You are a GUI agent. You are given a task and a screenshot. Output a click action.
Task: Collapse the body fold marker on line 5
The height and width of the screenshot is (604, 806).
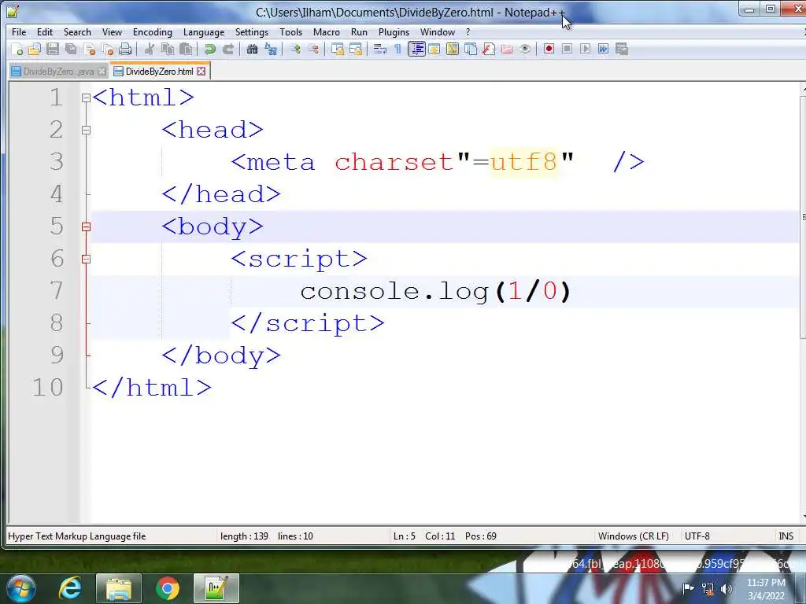point(87,226)
